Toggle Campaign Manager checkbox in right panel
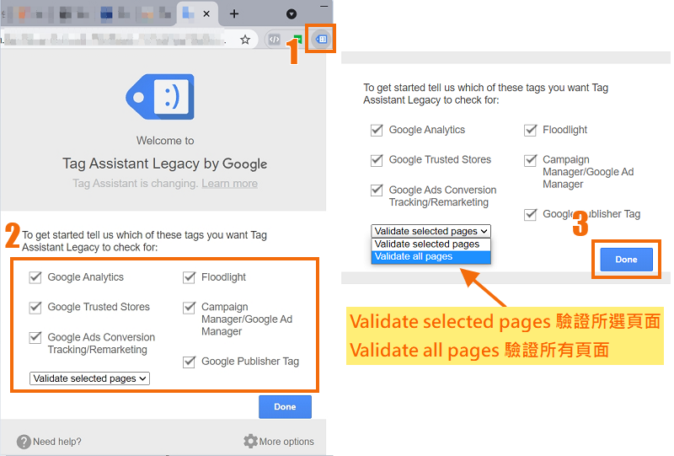 (x=531, y=160)
